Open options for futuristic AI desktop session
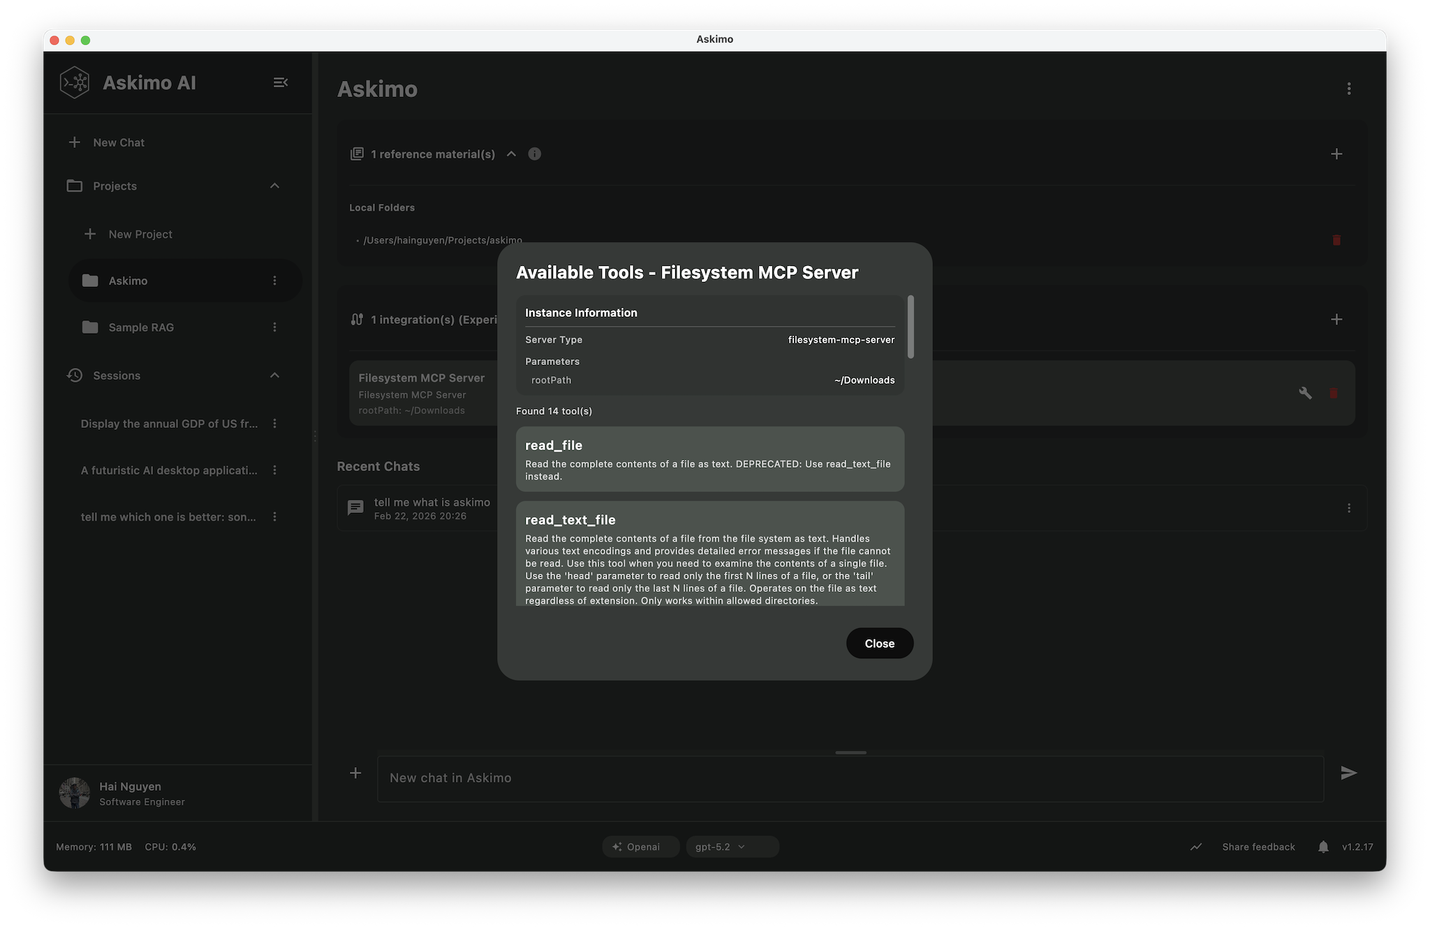This screenshot has height=929, width=1430. (274, 470)
